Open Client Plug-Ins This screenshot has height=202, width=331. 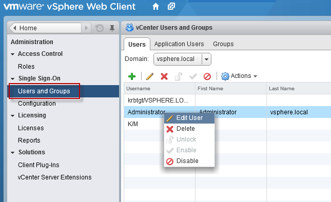[x=38, y=165]
